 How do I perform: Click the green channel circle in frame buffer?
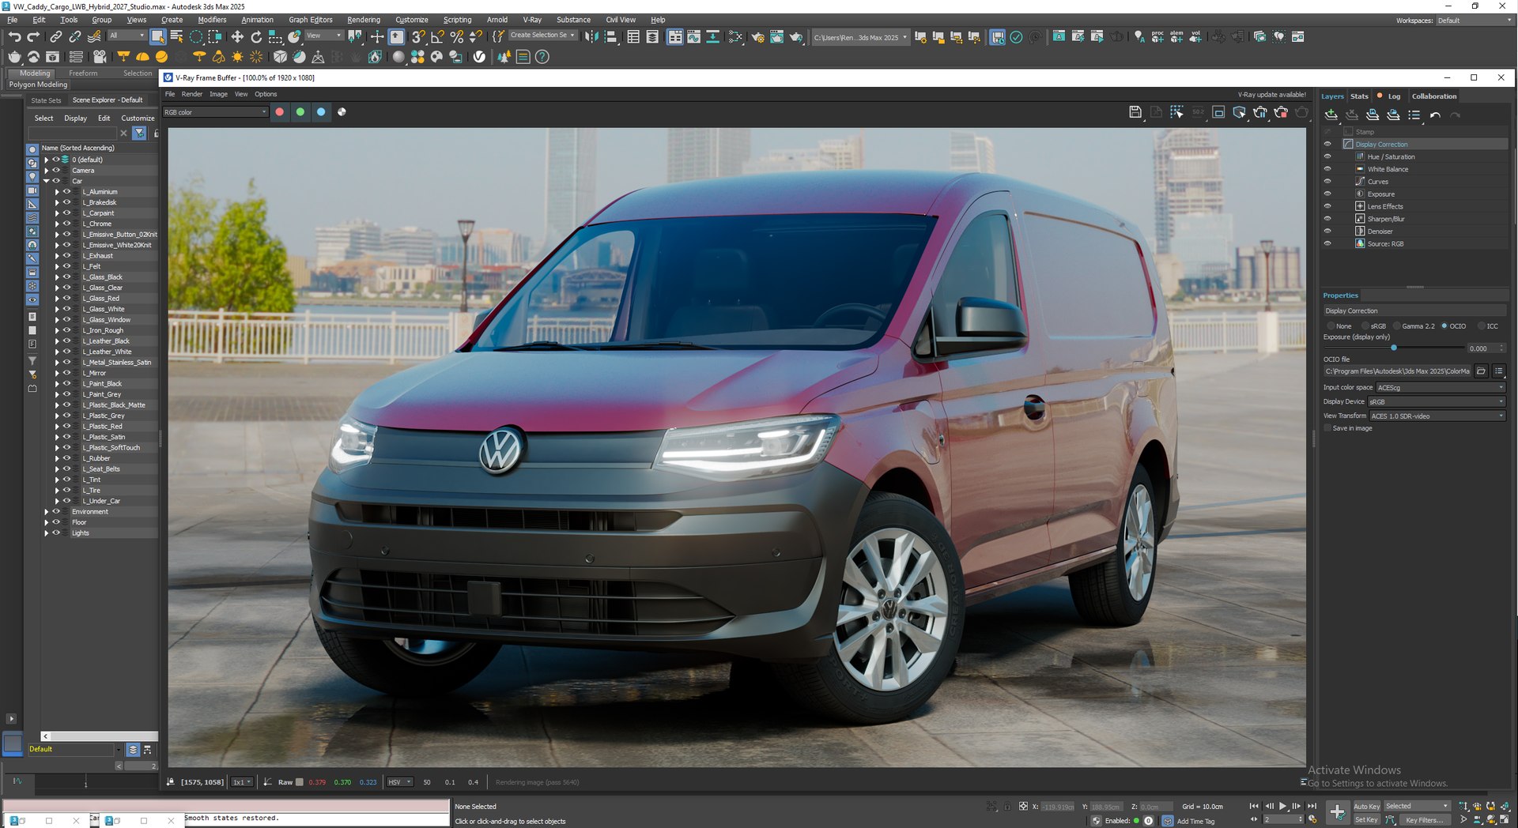[300, 112]
